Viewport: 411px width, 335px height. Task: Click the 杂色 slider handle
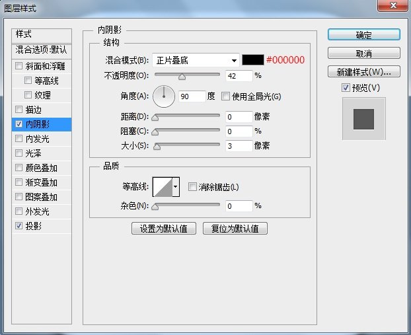point(155,207)
